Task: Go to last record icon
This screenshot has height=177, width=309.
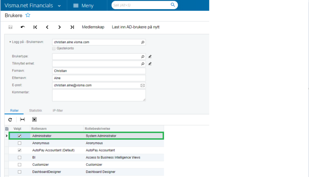Action: tap(72, 27)
